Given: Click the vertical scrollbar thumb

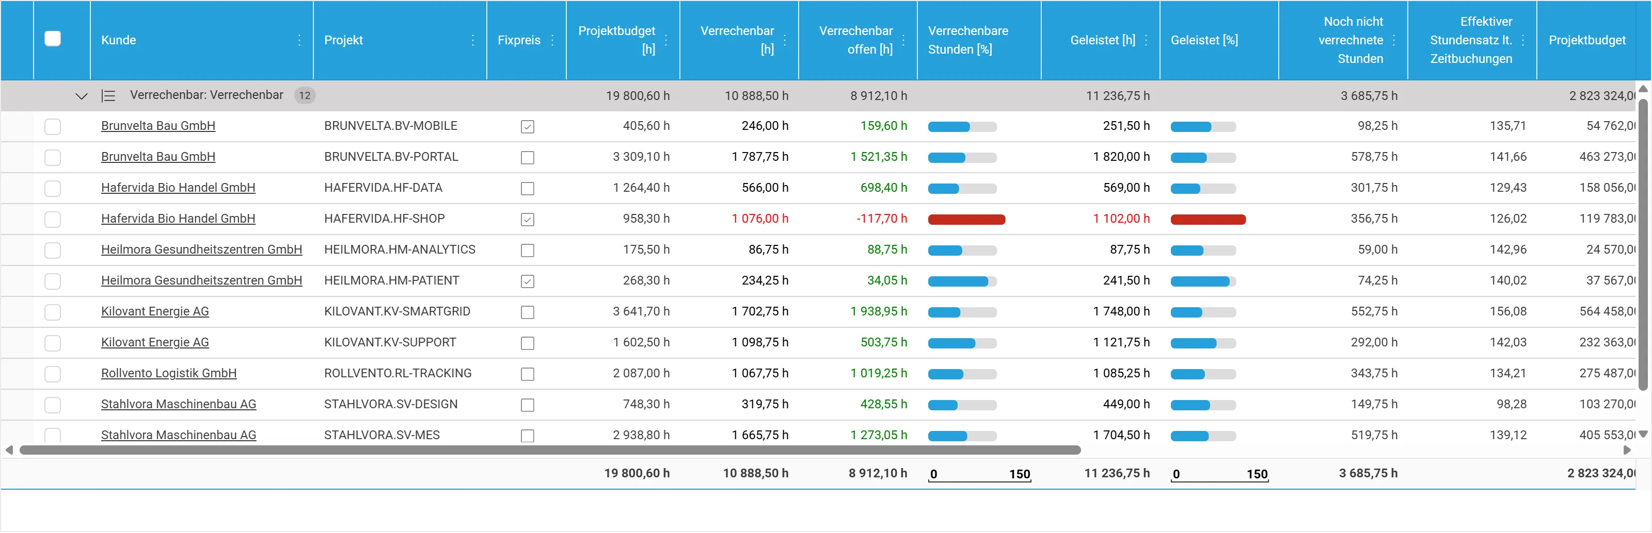Looking at the screenshot, I should coord(1643,244).
